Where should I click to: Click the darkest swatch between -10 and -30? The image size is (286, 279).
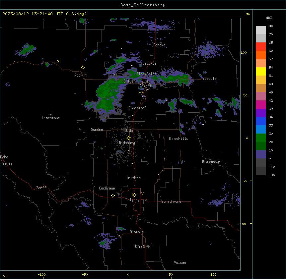click(x=261, y=171)
